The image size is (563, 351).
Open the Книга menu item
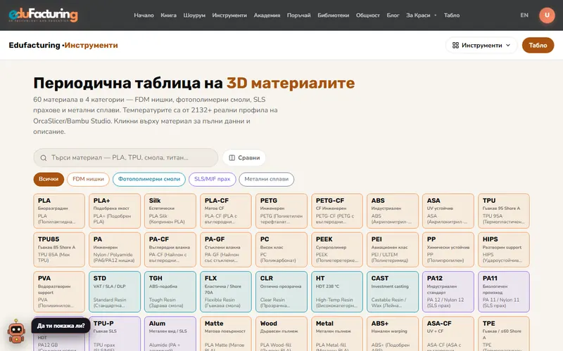pos(168,15)
